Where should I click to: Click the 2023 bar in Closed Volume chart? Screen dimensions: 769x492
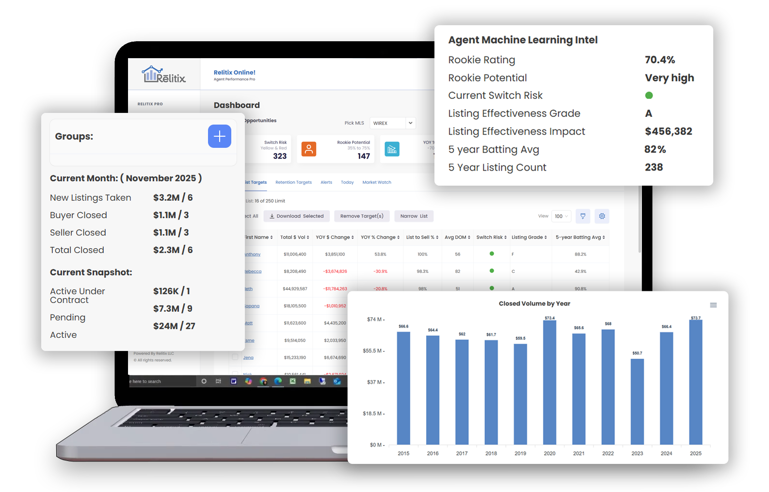(637, 402)
